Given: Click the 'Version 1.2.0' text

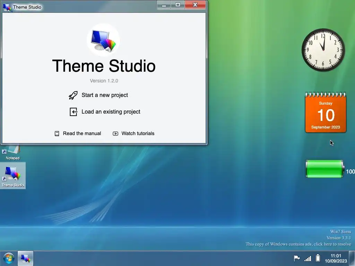Looking at the screenshot, I should click(x=104, y=81).
